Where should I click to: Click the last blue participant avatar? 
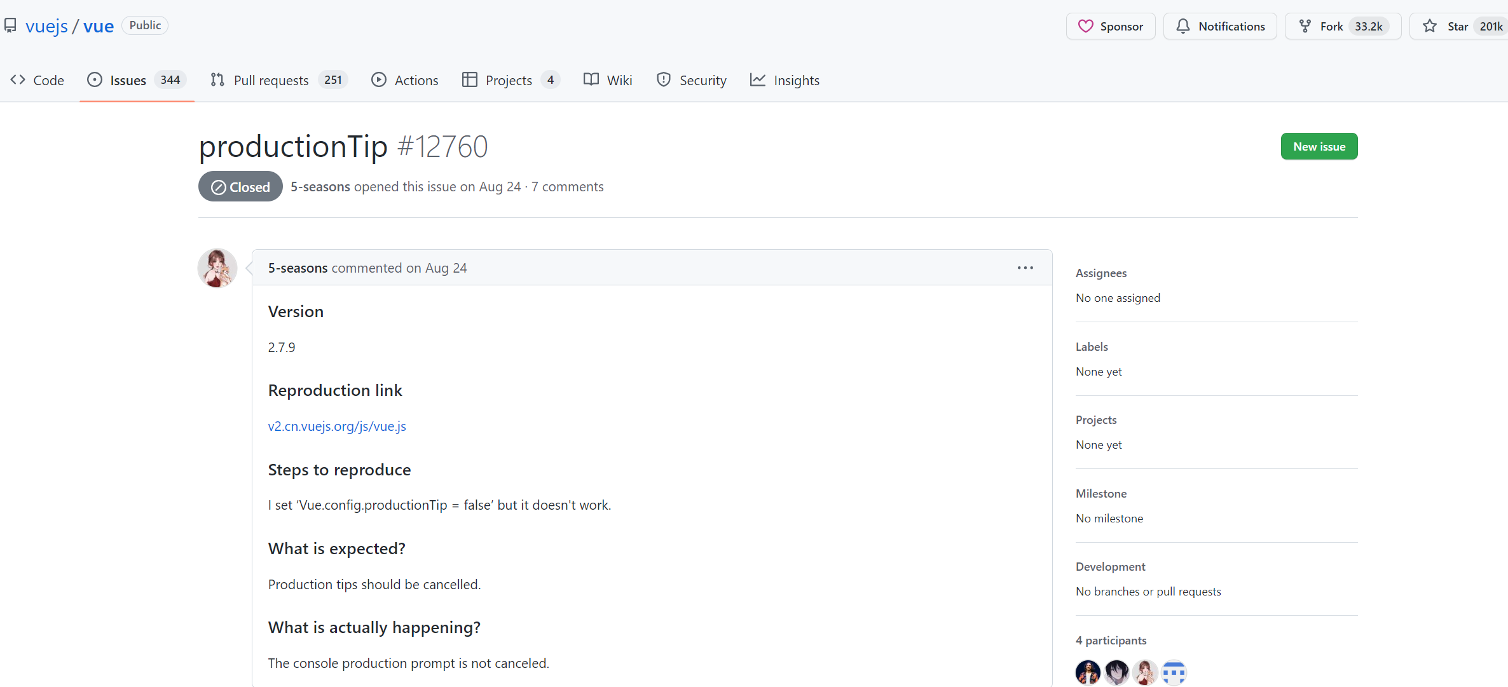[1174, 672]
